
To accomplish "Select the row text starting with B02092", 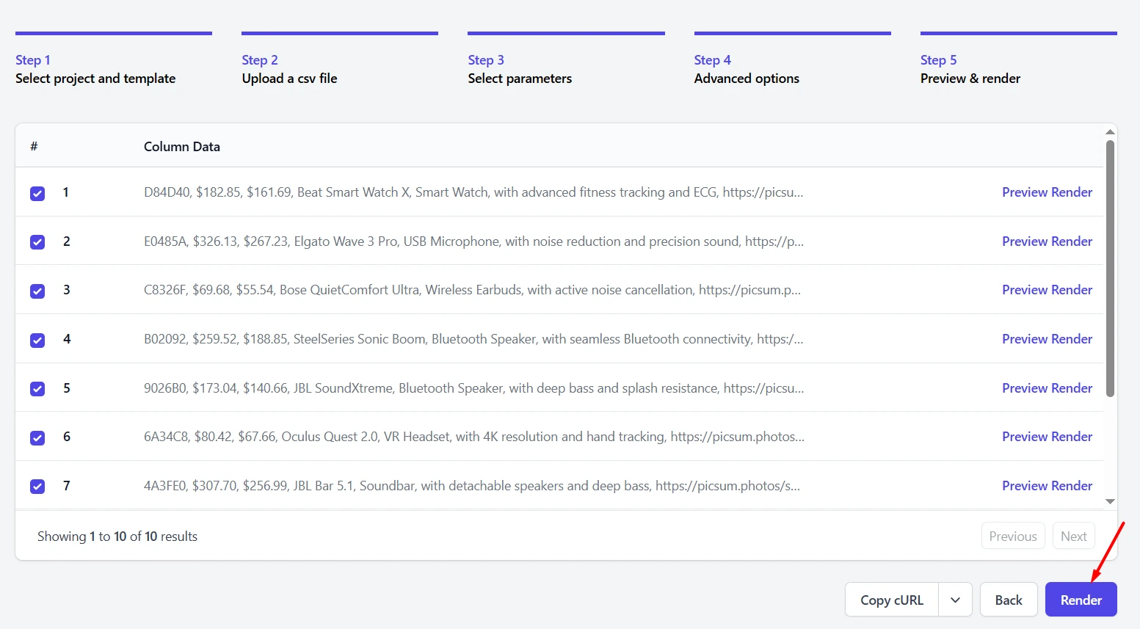I will pyautogui.click(x=473, y=339).
